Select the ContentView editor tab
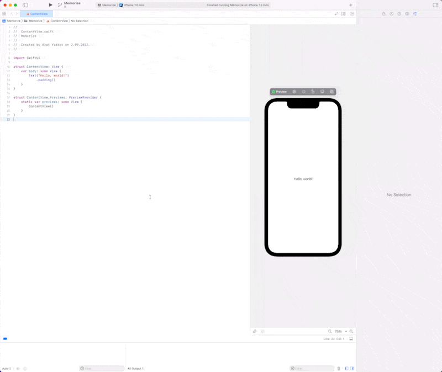 (x=36, y=14)
